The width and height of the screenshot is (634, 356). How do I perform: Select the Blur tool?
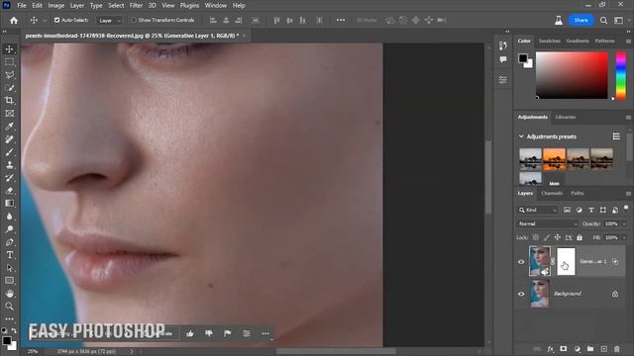coord(9,217)
